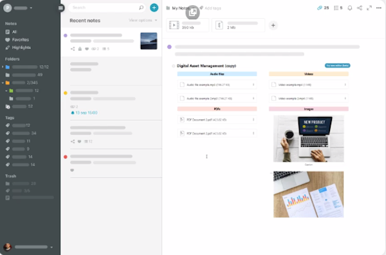Click the attachments paperclip counter
Image resolution: width=386 pixels, height=255 pixels.
point(323,8)
